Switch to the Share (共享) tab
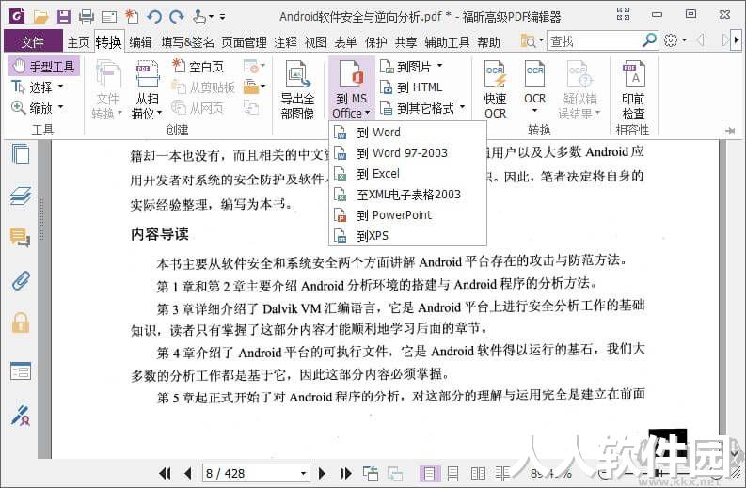This screenshot has height=488, width=746. pos(405,42)
